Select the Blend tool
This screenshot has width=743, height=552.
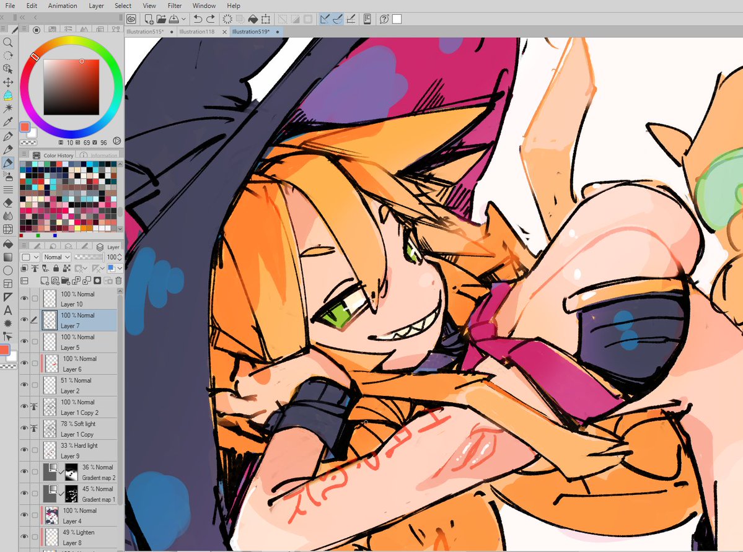tap(7, 216)
